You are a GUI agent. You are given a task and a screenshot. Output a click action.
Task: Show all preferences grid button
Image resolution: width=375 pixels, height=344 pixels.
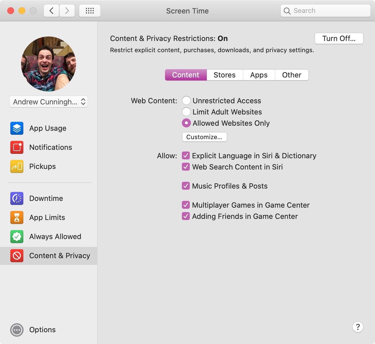pyautogui.click(x=90, y=11)
